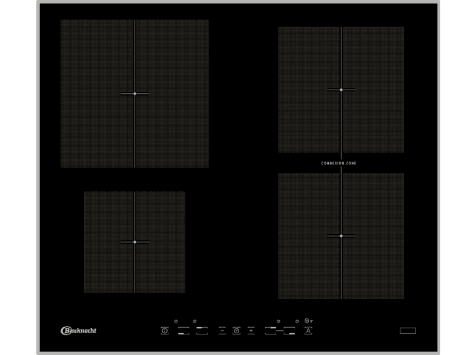Click the rectangular display window at bottom right

click(x=408, y=330)
